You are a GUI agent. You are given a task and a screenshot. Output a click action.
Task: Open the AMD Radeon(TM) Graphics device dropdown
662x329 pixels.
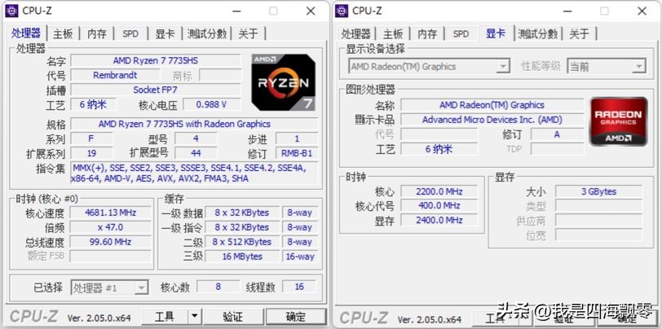429,67
